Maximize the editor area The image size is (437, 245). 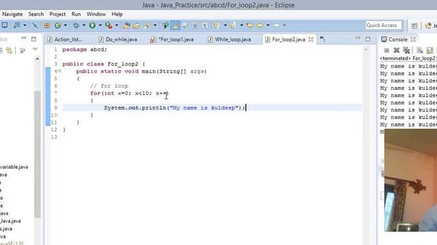tap(368, 39)
